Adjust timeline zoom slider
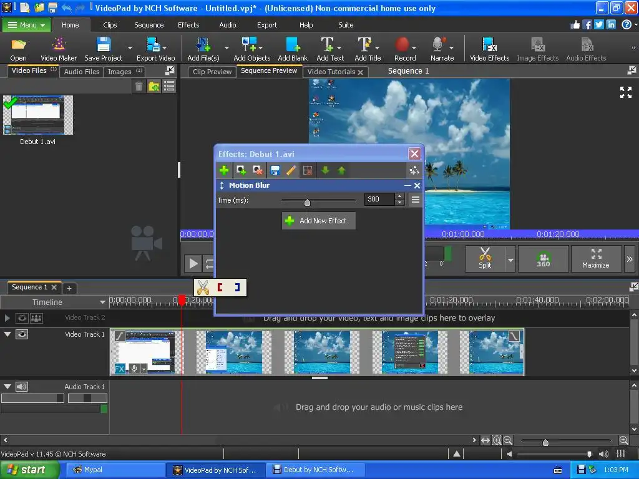The height and width of the screenshot is (479, 639). pos(565,441)
